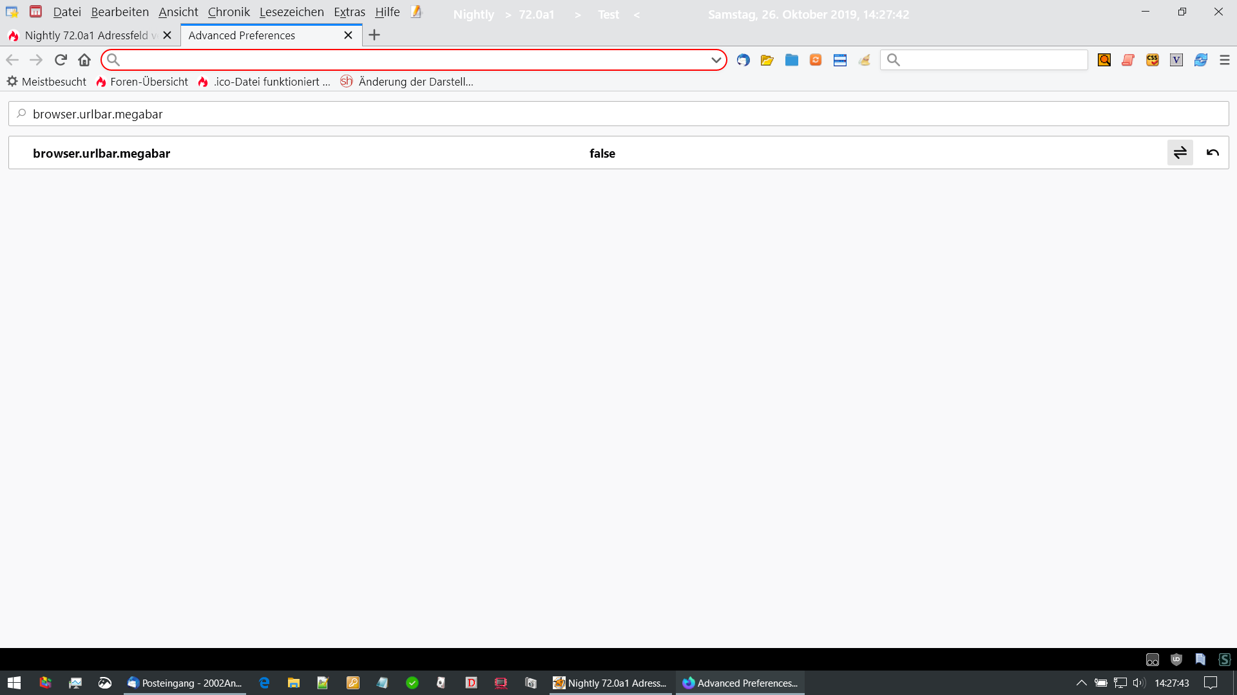Click the orange restart toolbar icon
Image resolution: width=1237 pixels, height=695 pixels.
click(x=816, y=60)
